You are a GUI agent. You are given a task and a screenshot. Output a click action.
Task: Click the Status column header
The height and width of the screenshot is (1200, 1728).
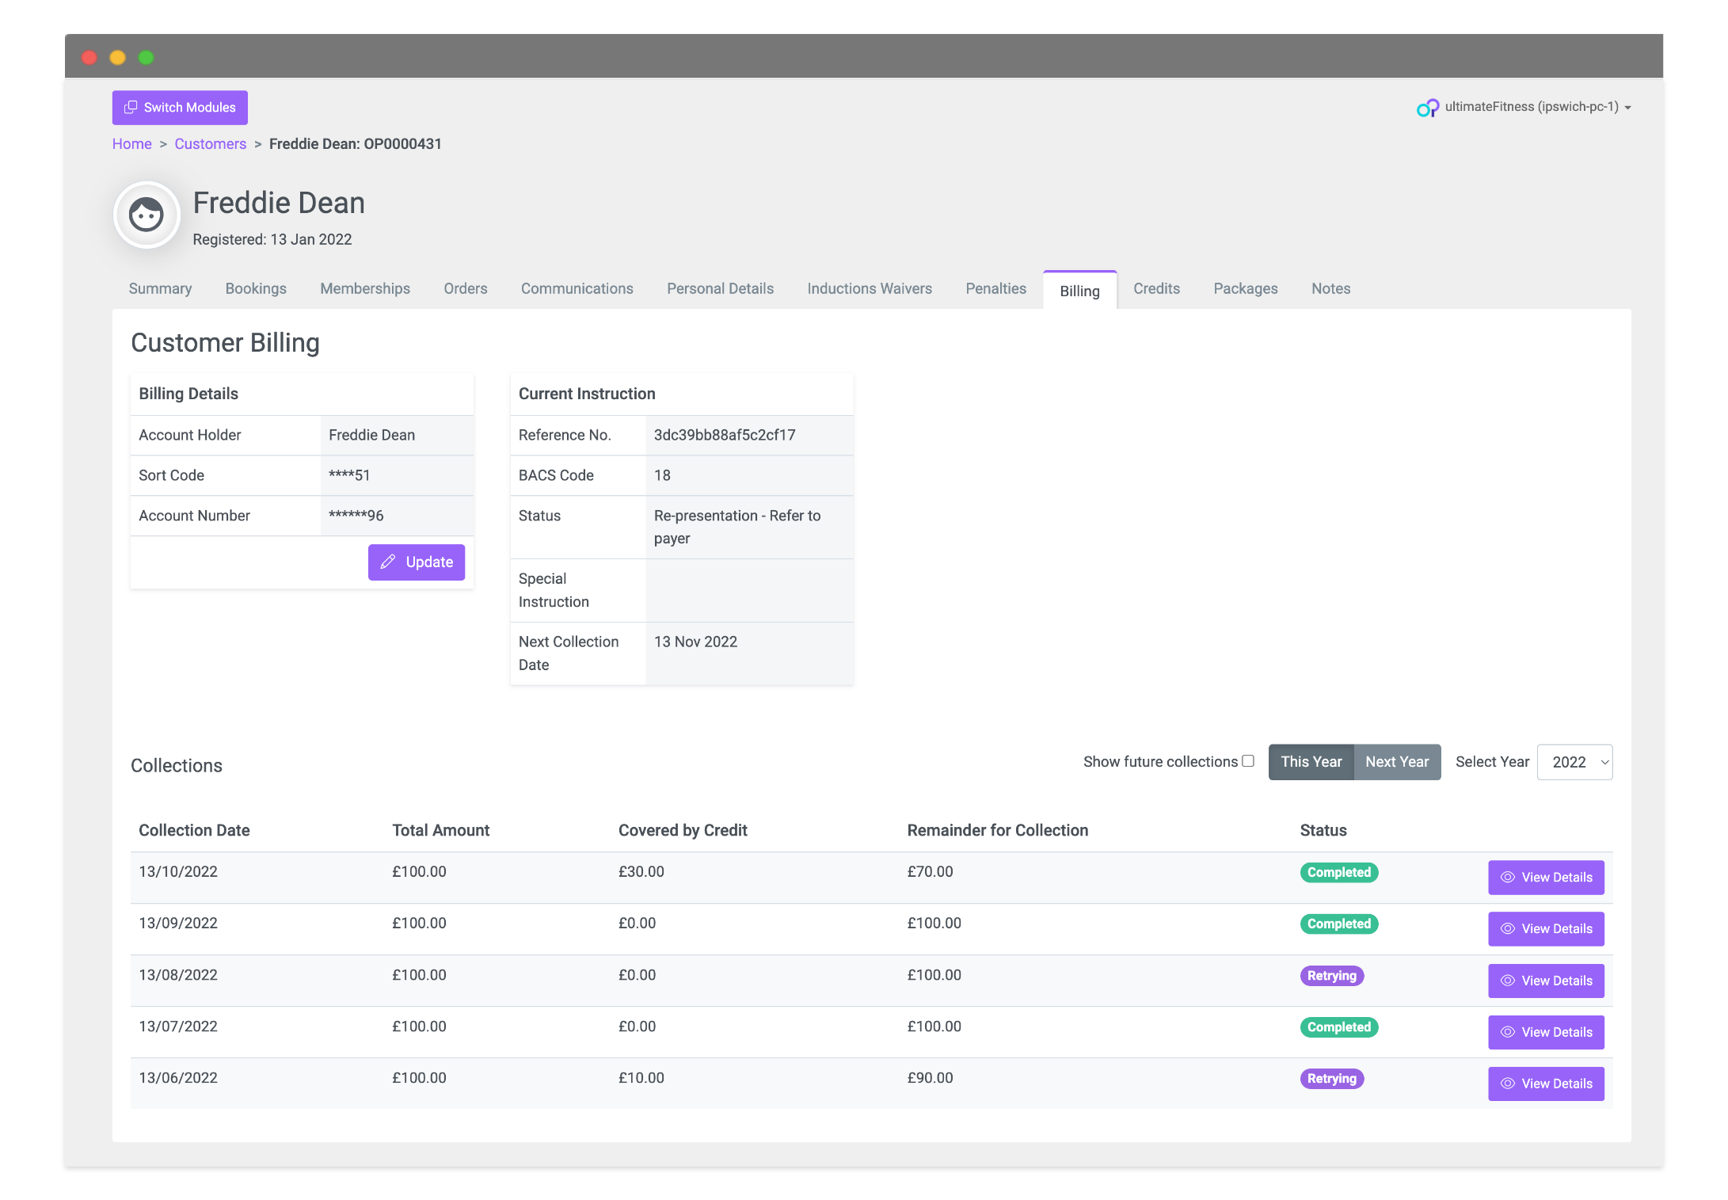pos(1323,830)
